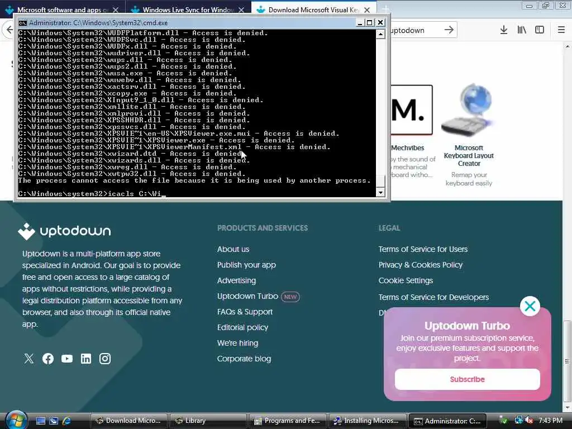Close the Download Microsoft Visual Keyboard tab
Screen dimensions: 572x429
tap(367, 10)
